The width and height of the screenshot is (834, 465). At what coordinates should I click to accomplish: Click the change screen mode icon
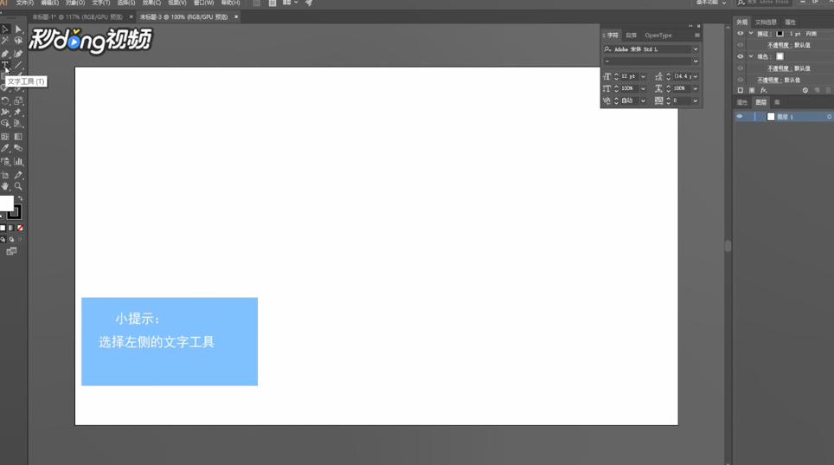pos(11,251)
